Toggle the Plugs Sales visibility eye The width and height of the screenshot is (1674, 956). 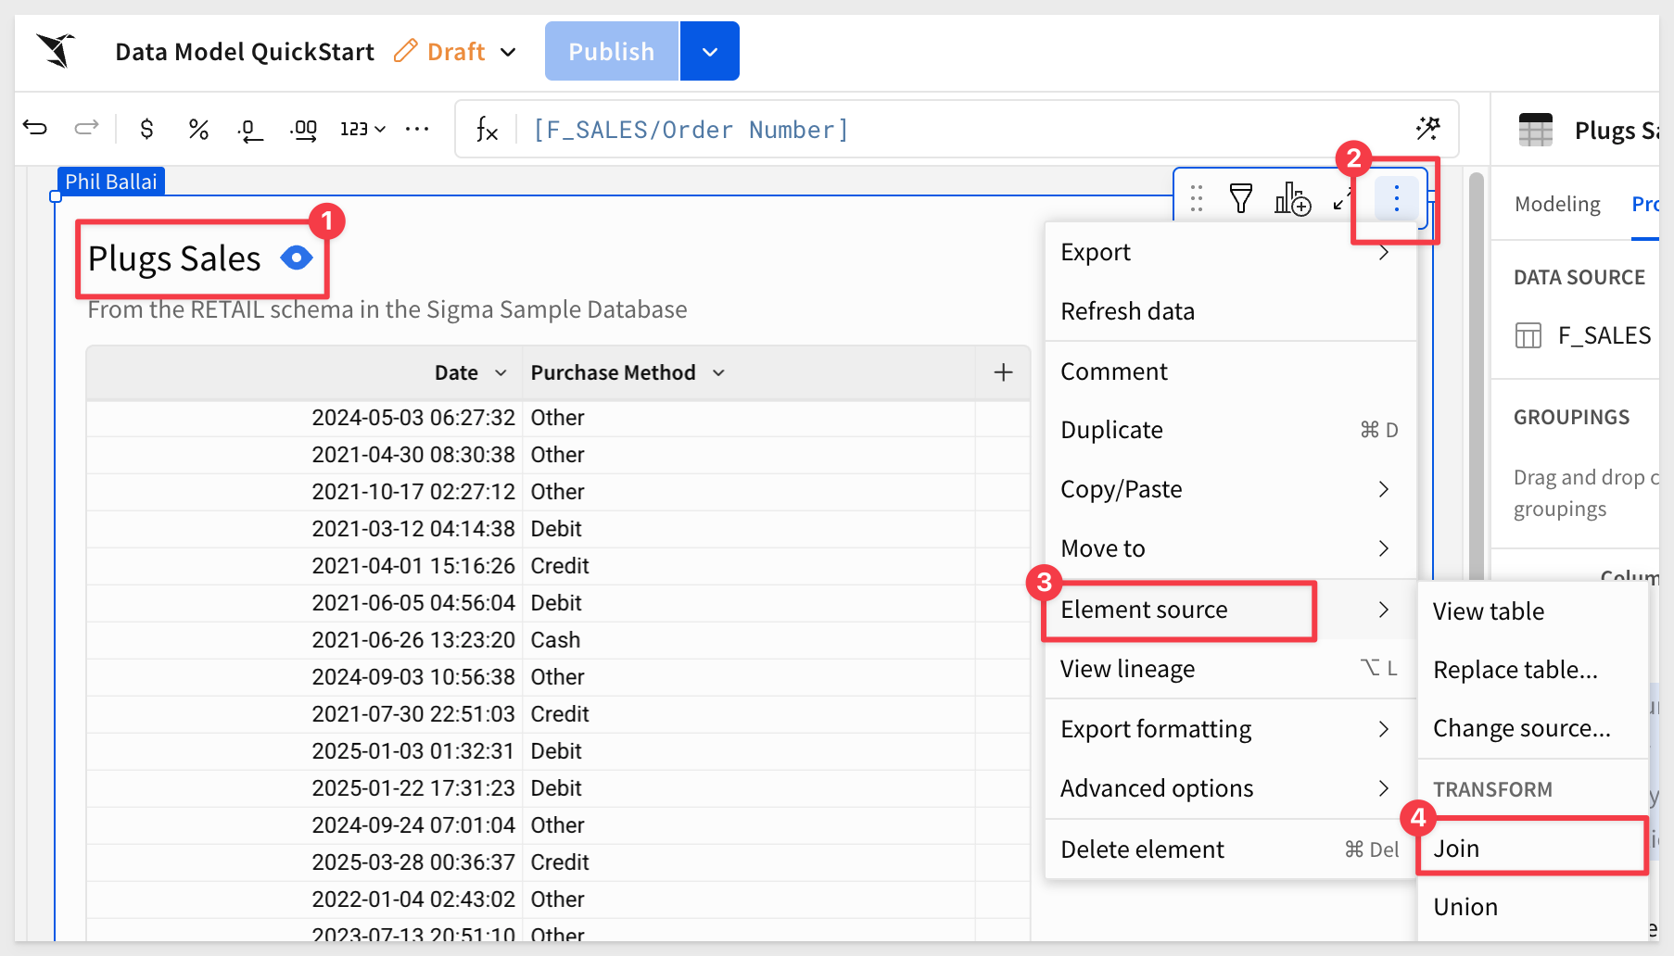(x=297, y=258)
